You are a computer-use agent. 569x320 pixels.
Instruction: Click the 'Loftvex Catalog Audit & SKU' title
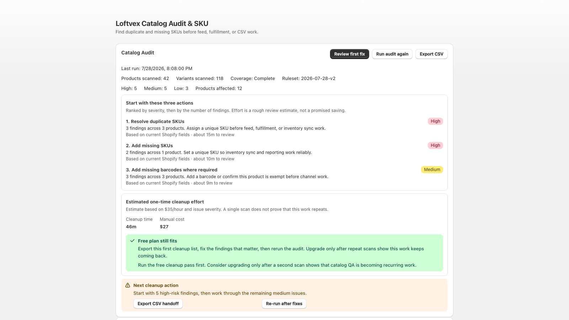coord(162,23)
